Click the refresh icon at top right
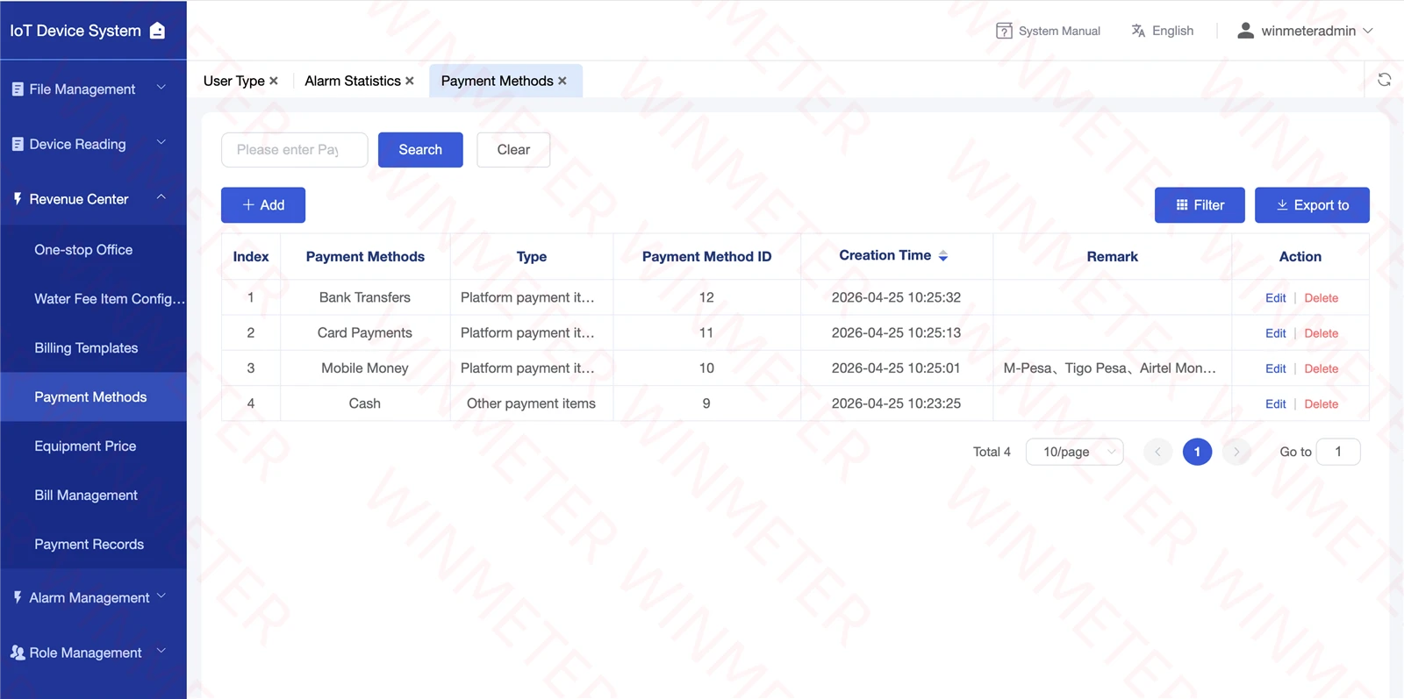The height and width of the screenshot is (699, 1404). [1384, 80]
